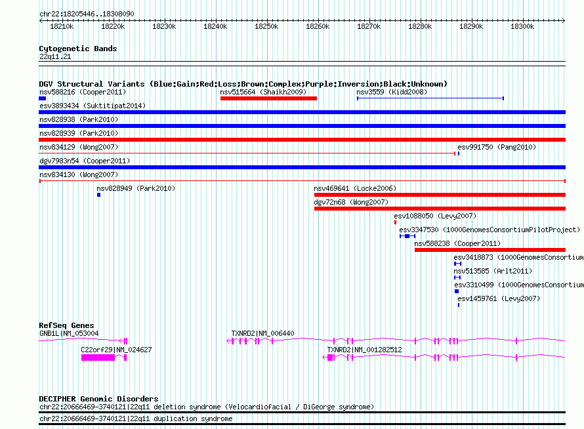Click the 18300k ruler tick label

coord(522,26)
